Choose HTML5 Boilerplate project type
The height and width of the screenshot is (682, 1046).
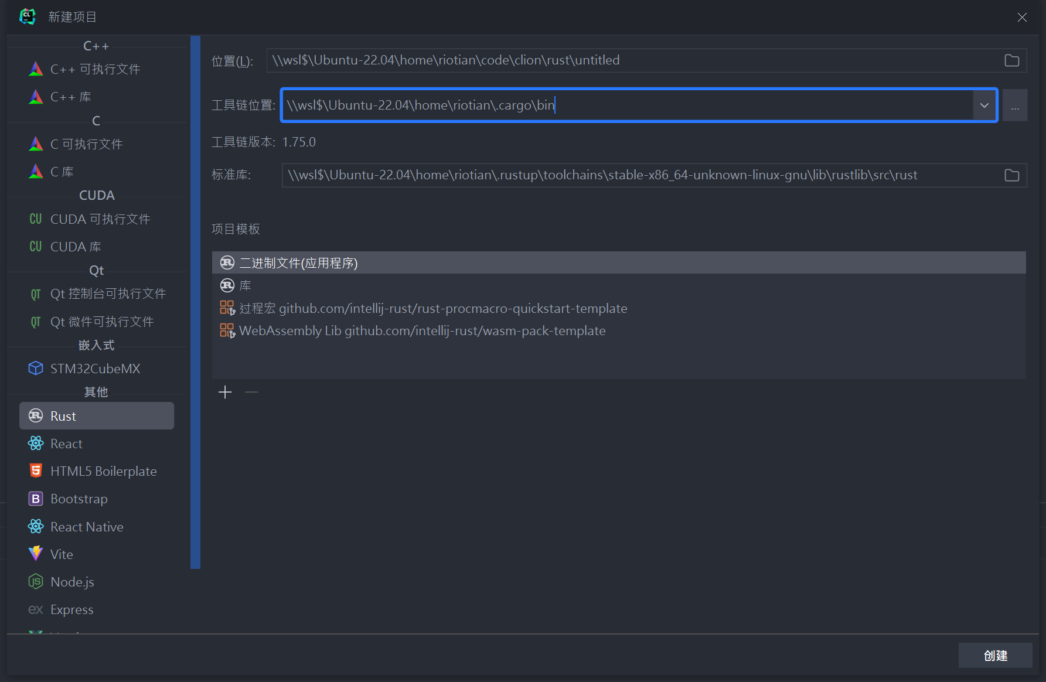[97, 471]
